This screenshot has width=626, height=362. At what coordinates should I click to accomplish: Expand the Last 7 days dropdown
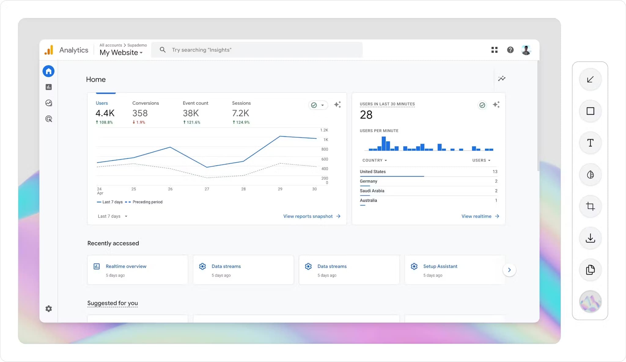(112, 216)
